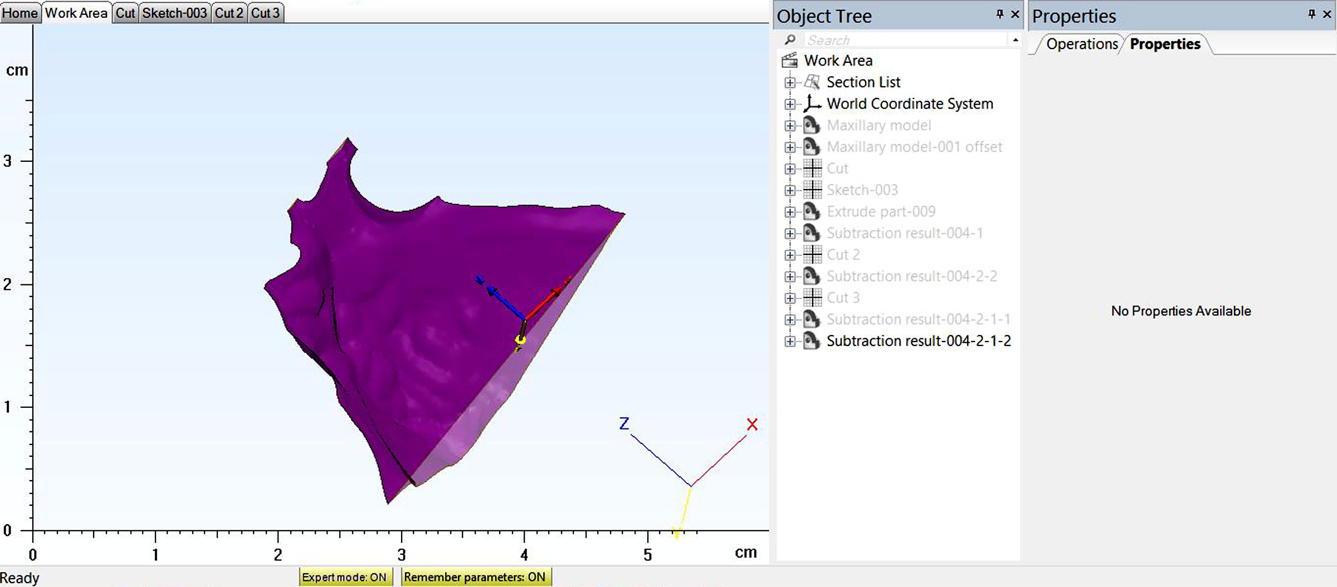The image size is (1337, 587).
Task: Click the Maxillary model part icon
Action: (x=812, y=126)
